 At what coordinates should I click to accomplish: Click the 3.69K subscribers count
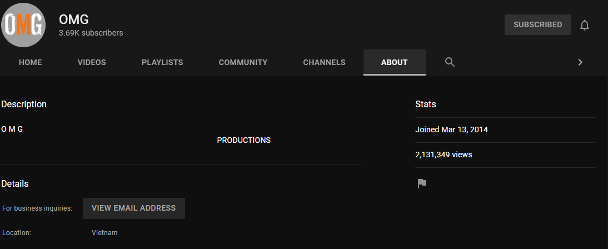91,33
